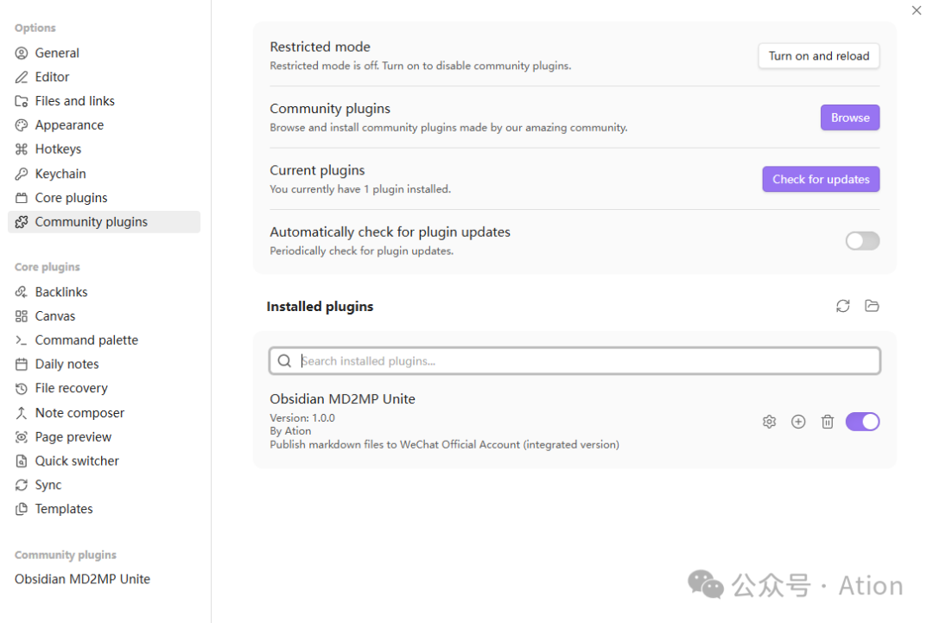The height and width of the screenshot is (623, 933).
Task: Click the plugin hotkeys plus icon
Action: pyautogui.click(x=798, y=422)
